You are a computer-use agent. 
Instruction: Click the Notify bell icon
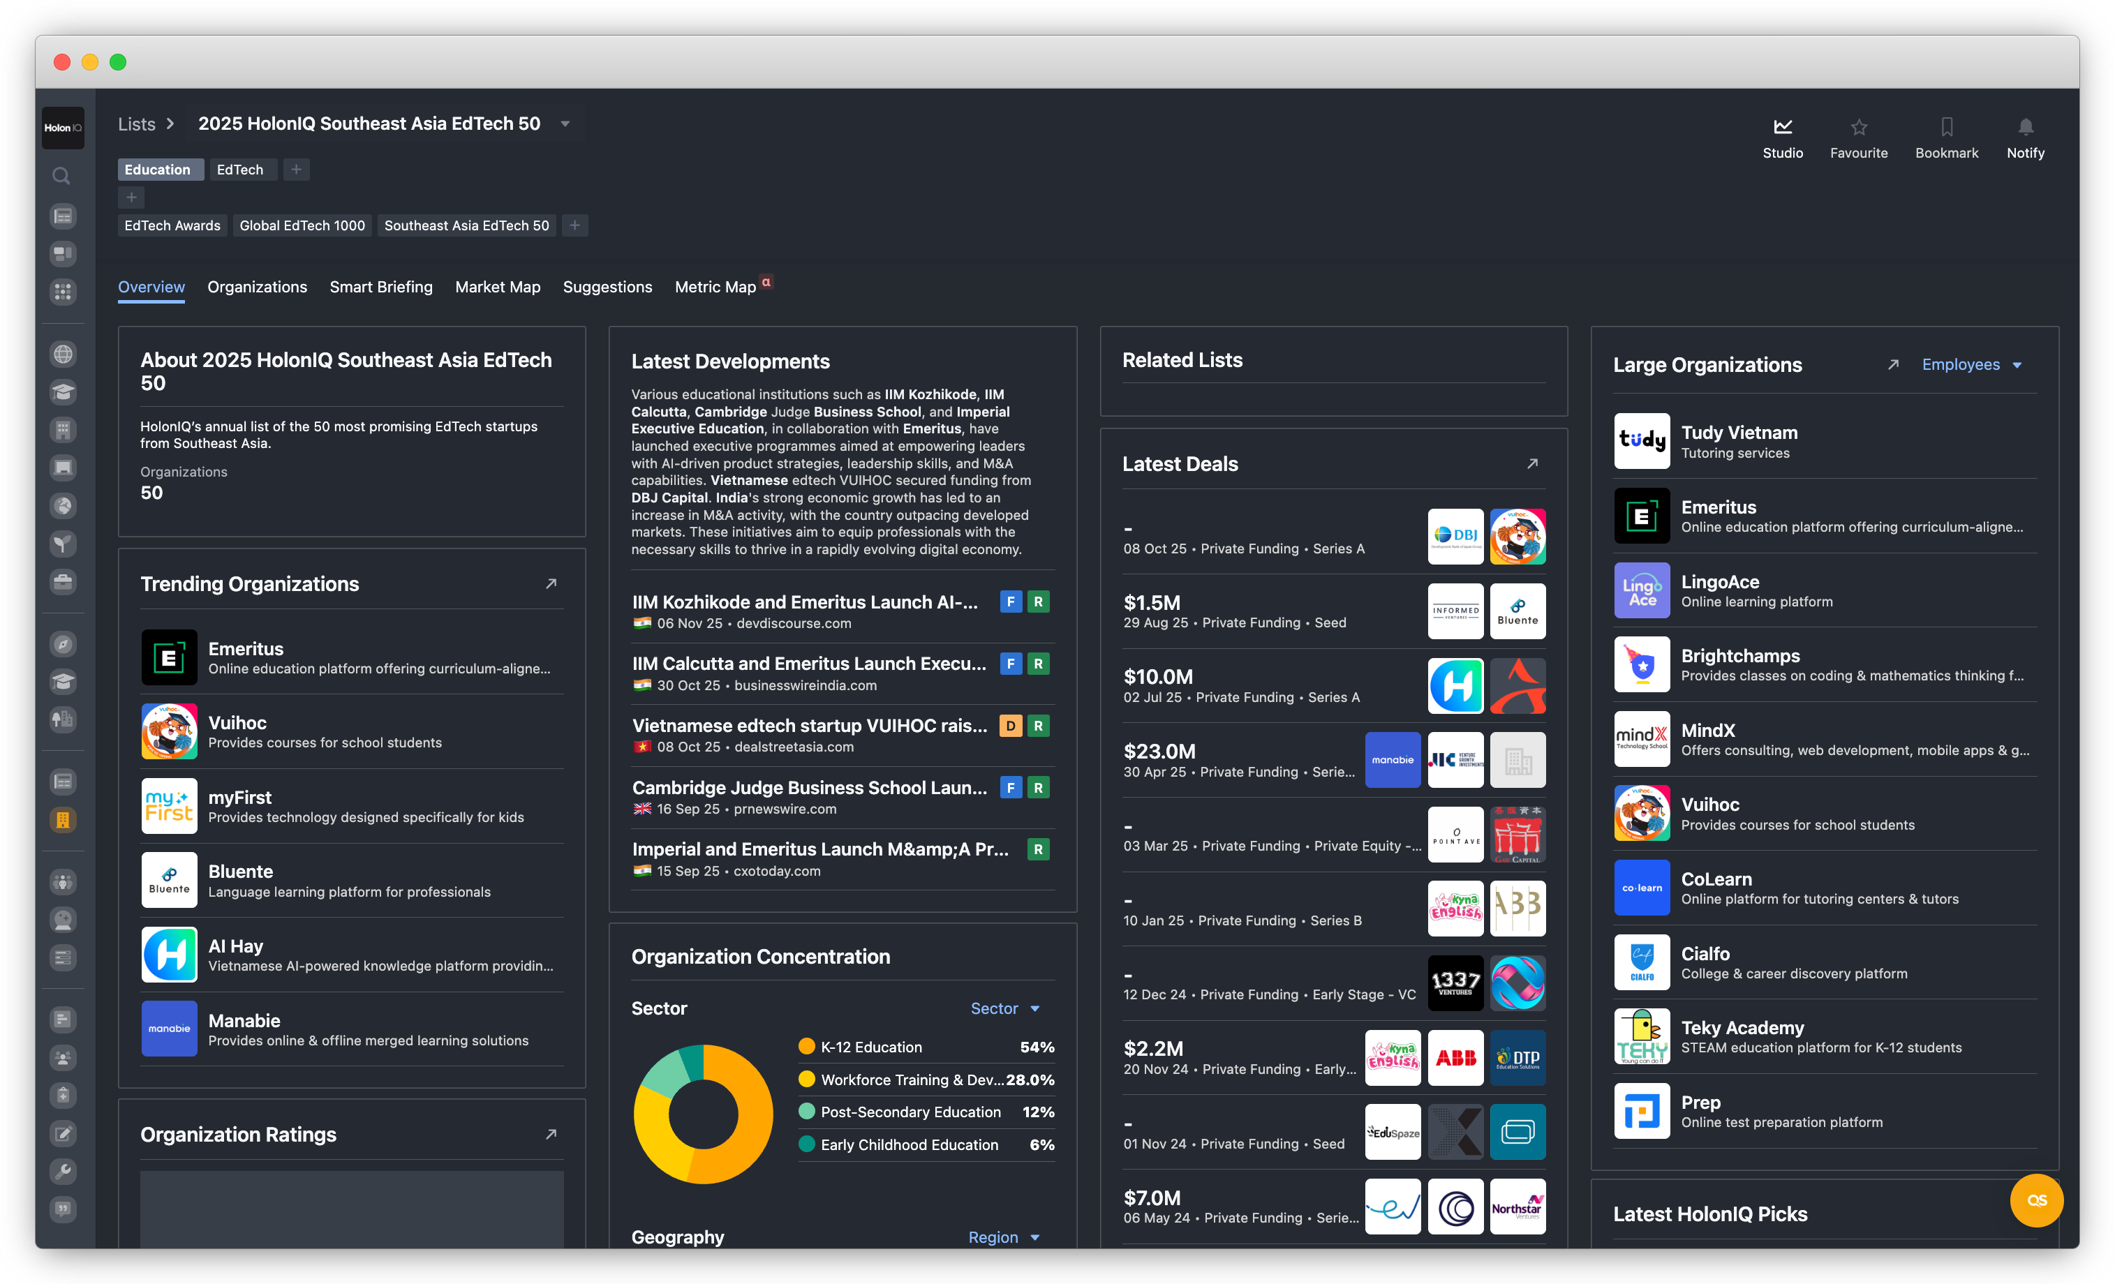pyautogui.click(x=2025, y=127)
